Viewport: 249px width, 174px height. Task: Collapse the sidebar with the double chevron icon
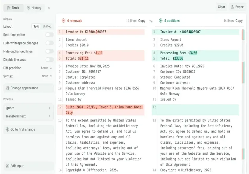coord(49,8)
